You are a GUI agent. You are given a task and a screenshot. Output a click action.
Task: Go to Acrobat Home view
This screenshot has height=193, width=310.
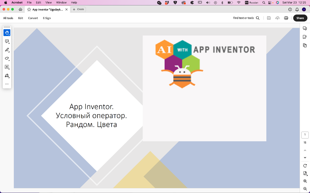pyautogui.click(x=20, y=9)
